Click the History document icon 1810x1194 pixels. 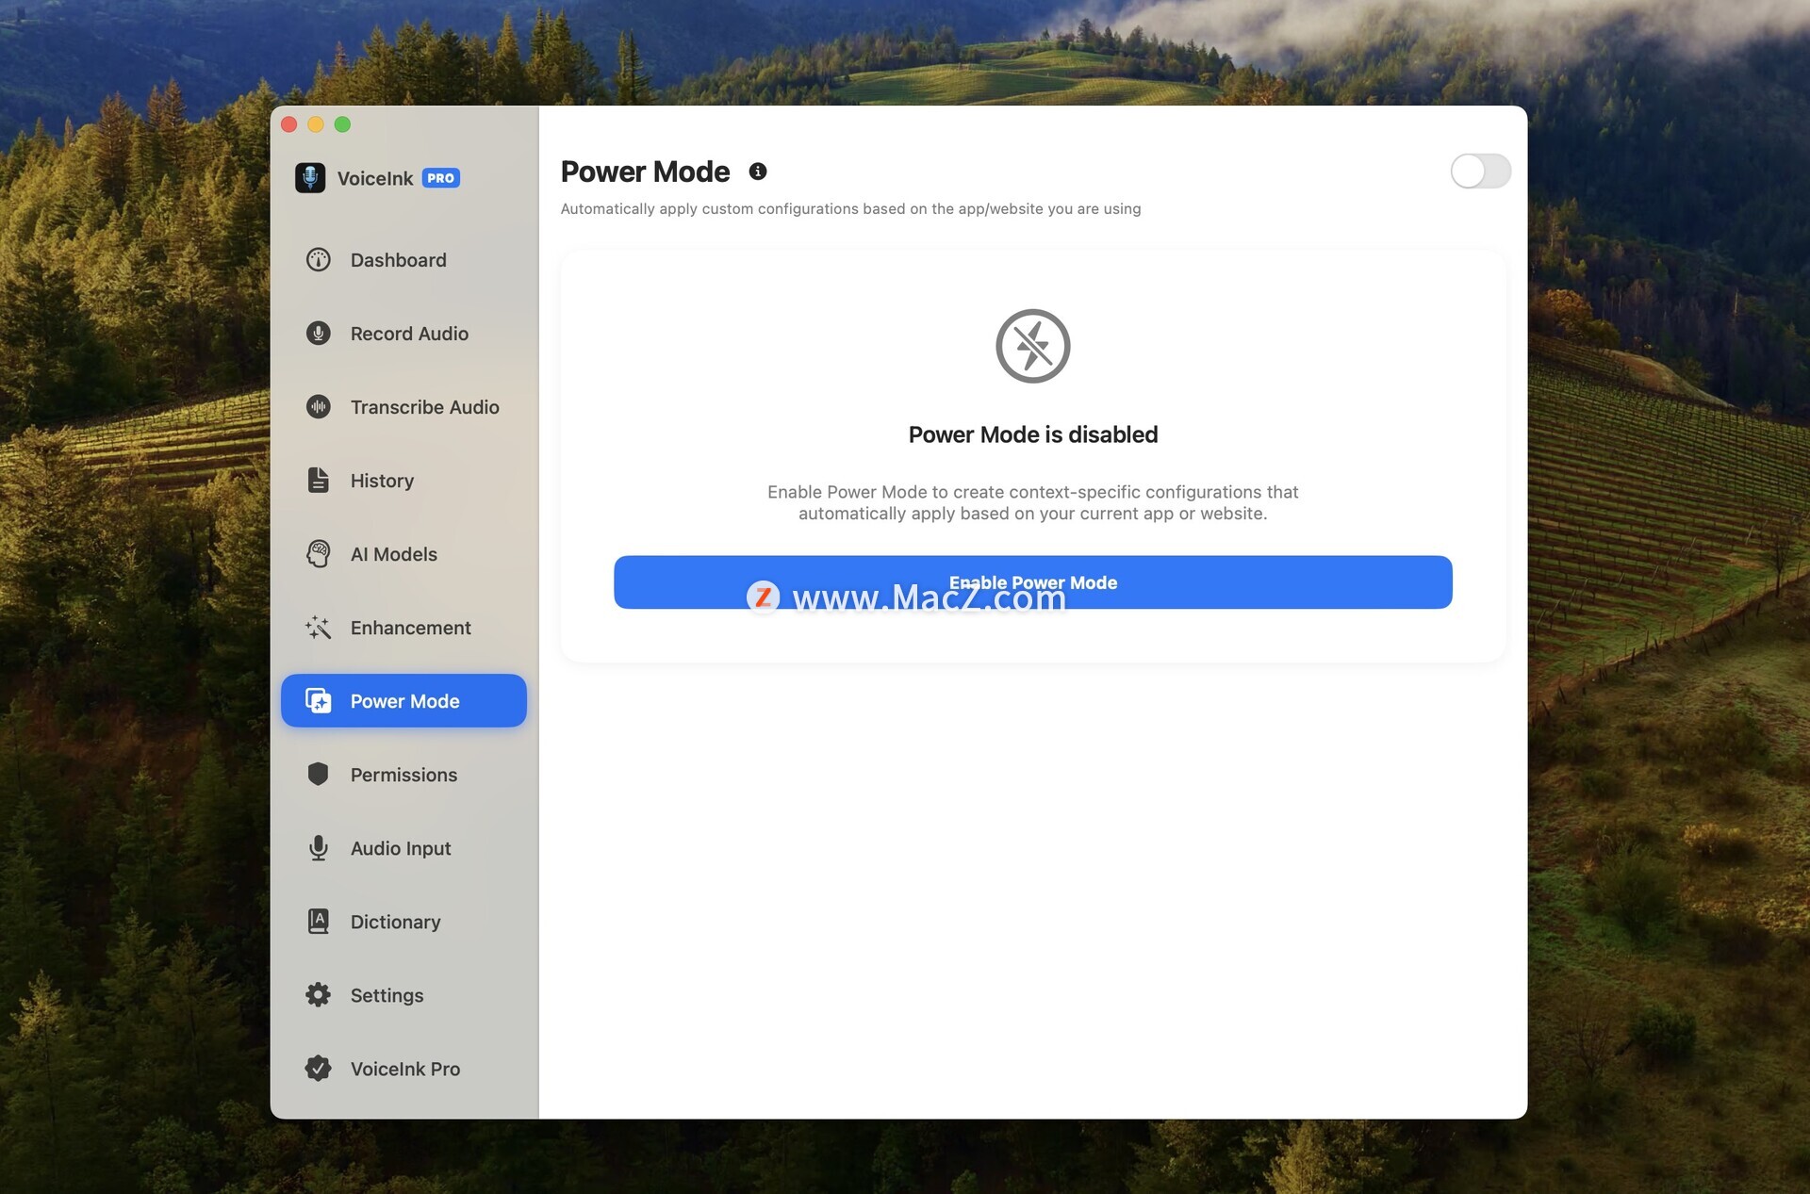[319, 481]
